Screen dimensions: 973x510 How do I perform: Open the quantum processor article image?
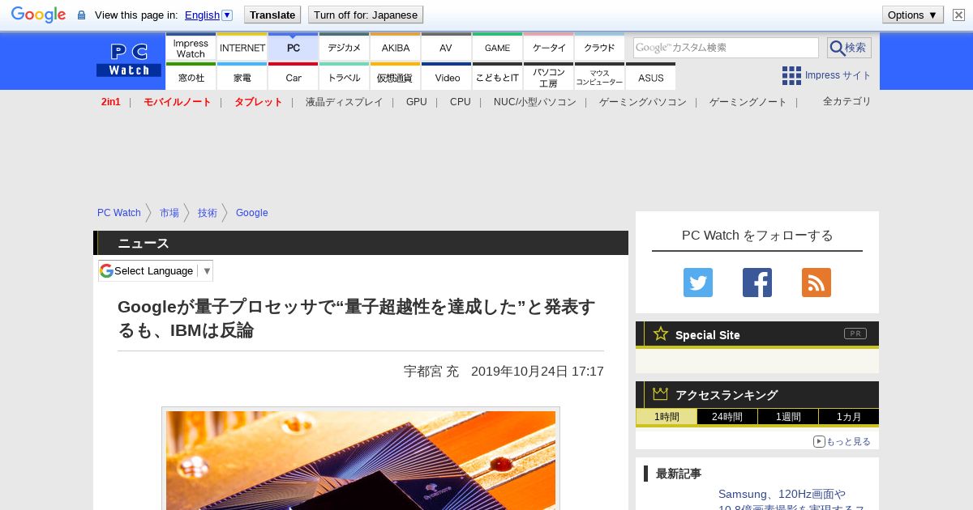pyautogui.click(x=361, y=460)
